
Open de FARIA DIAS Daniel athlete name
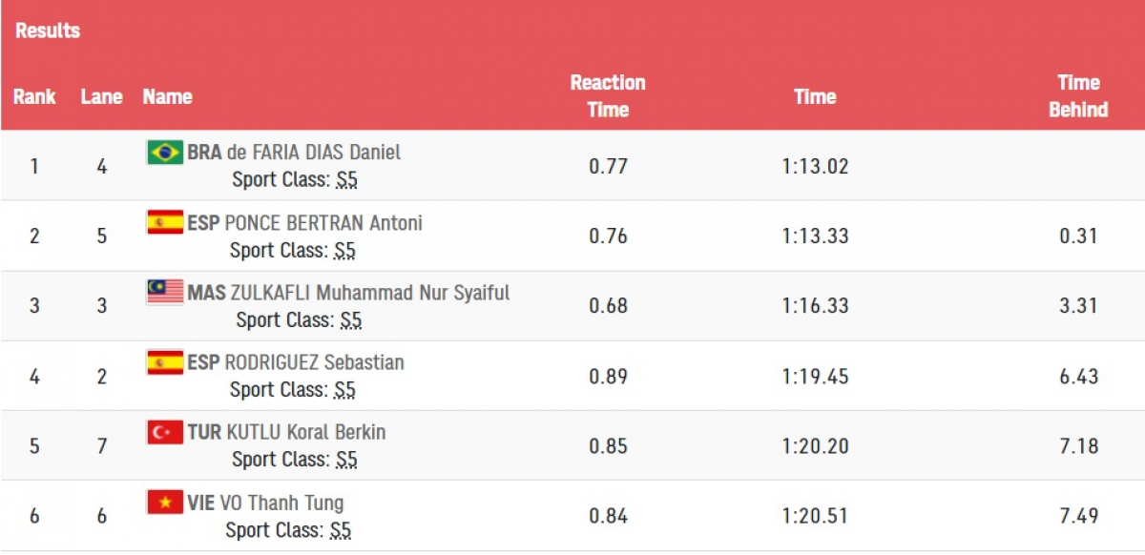coord(314,153)
